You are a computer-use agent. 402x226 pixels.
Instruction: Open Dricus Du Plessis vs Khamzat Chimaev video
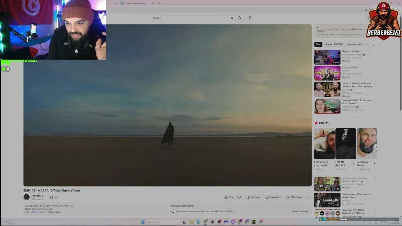tap(327, 89)
